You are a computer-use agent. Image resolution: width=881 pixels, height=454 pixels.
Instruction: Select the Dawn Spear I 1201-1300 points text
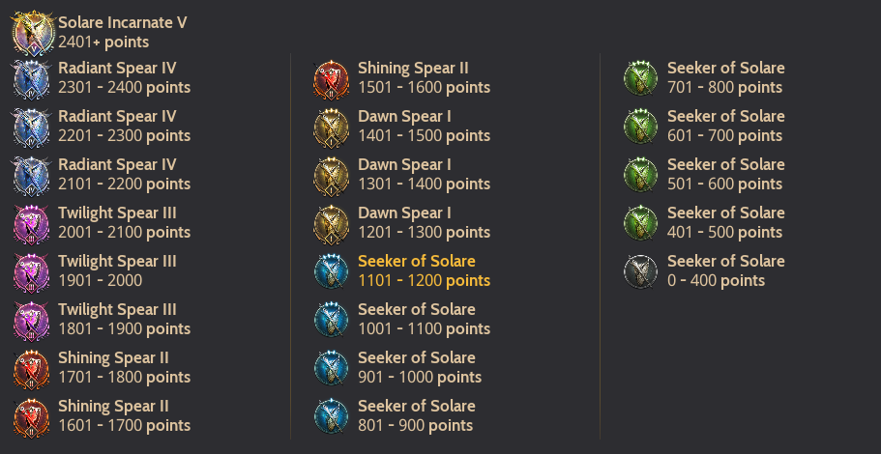click(x=425, y=232)
